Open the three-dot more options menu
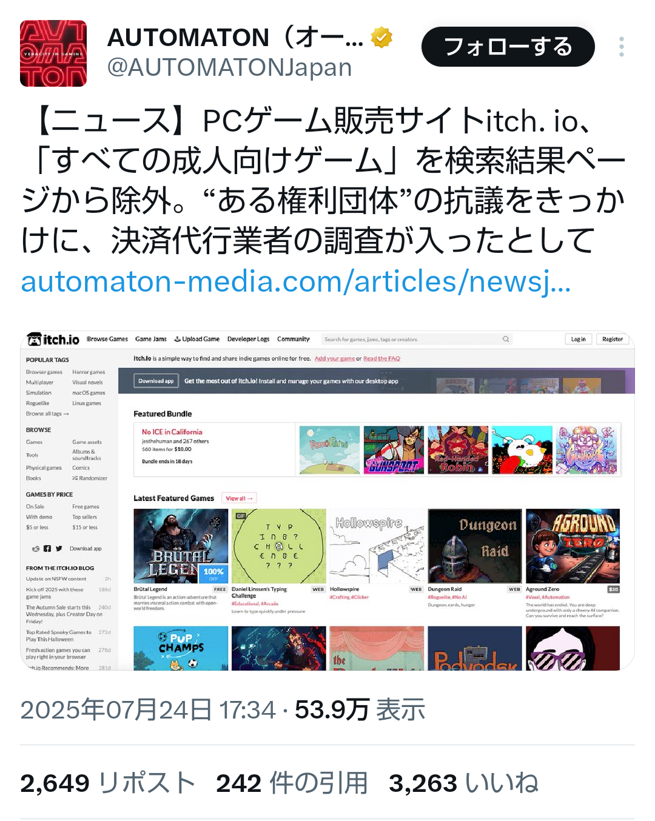This screenshot has height=821, width=655. tap(622, 47)
